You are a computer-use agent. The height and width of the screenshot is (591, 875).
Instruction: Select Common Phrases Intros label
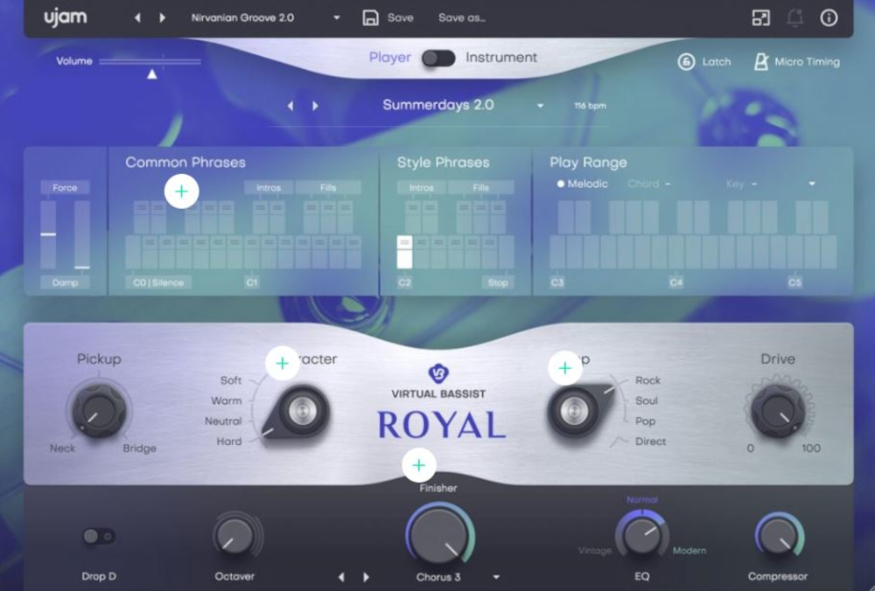[269, 188]
